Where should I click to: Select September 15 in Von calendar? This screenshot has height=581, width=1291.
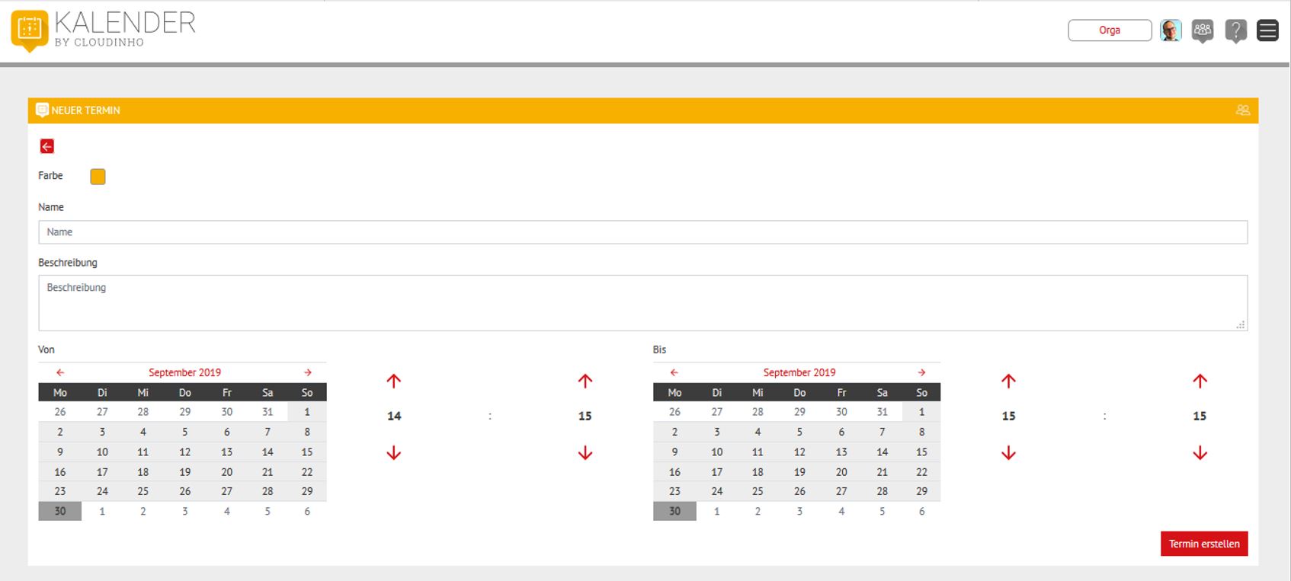[x=307, y=452]
